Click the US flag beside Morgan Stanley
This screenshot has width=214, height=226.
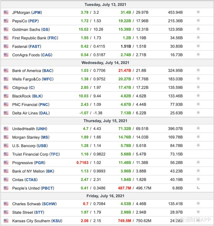click(x=6, y=137)
